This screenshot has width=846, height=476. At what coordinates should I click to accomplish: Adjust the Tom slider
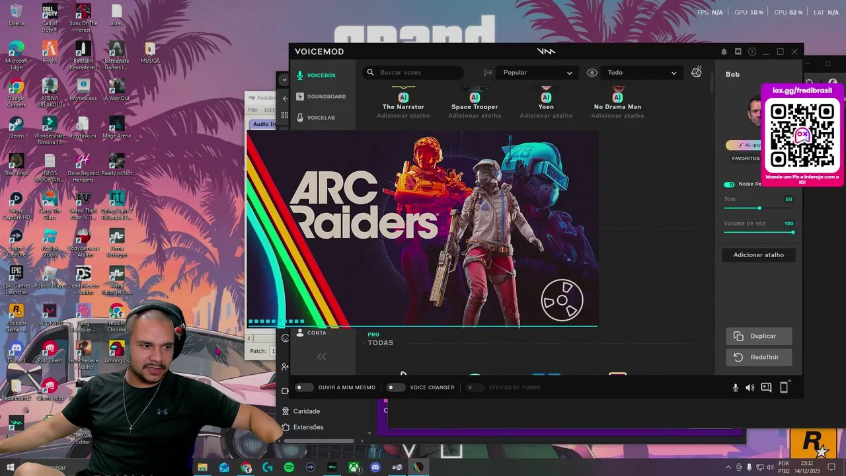tap(759, 208)
